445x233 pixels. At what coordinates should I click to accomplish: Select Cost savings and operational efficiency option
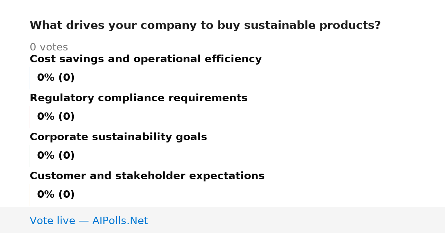[x=146, y=59]
